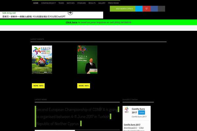Open the HOME menu item

pos(36,3)
